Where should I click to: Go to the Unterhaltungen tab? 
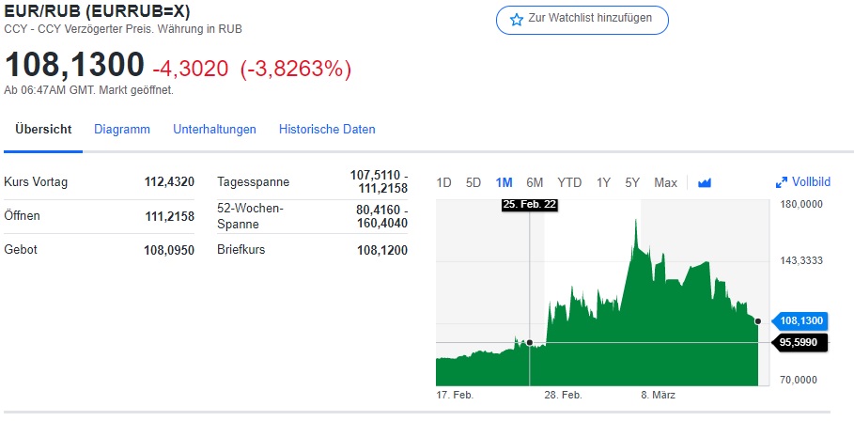[214, 130]
